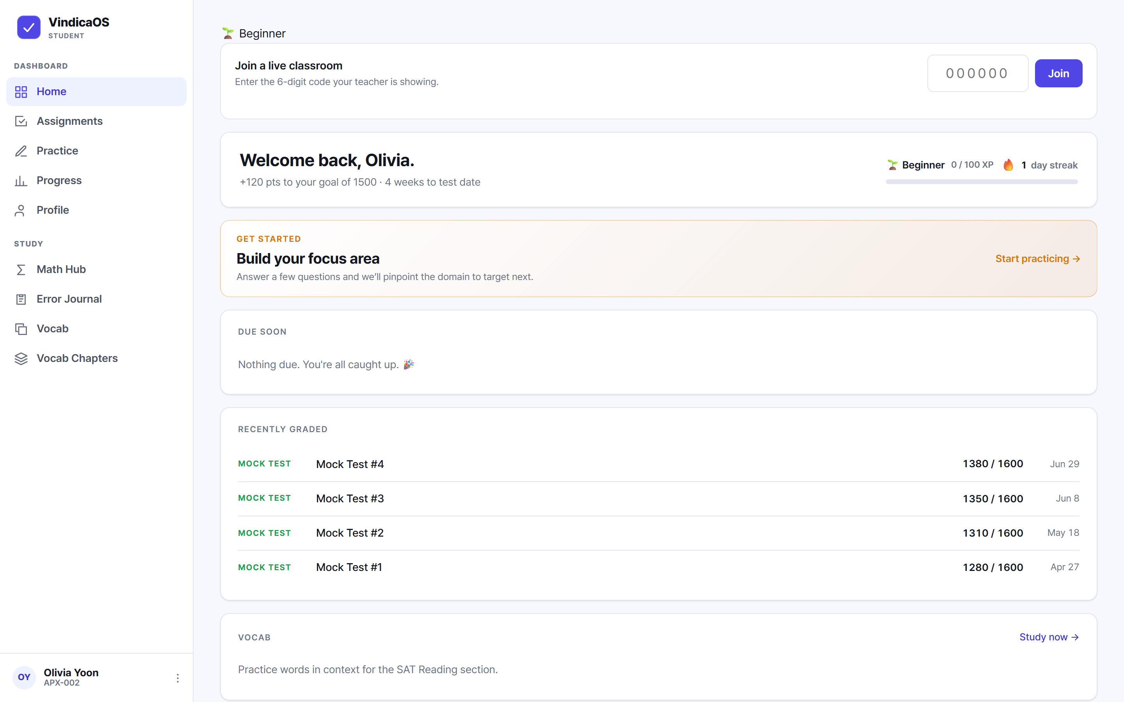Open the Mock Test #3 result

658,499
